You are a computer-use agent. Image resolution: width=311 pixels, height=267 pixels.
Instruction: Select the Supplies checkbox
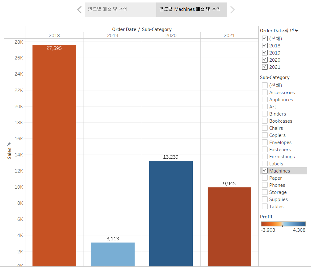(x=265, y=199)
